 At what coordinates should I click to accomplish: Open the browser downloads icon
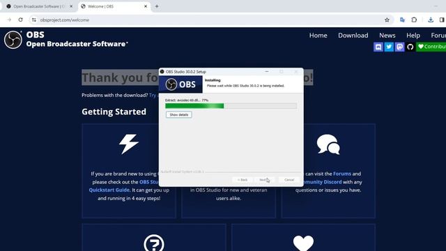click(x=431, y=20)
